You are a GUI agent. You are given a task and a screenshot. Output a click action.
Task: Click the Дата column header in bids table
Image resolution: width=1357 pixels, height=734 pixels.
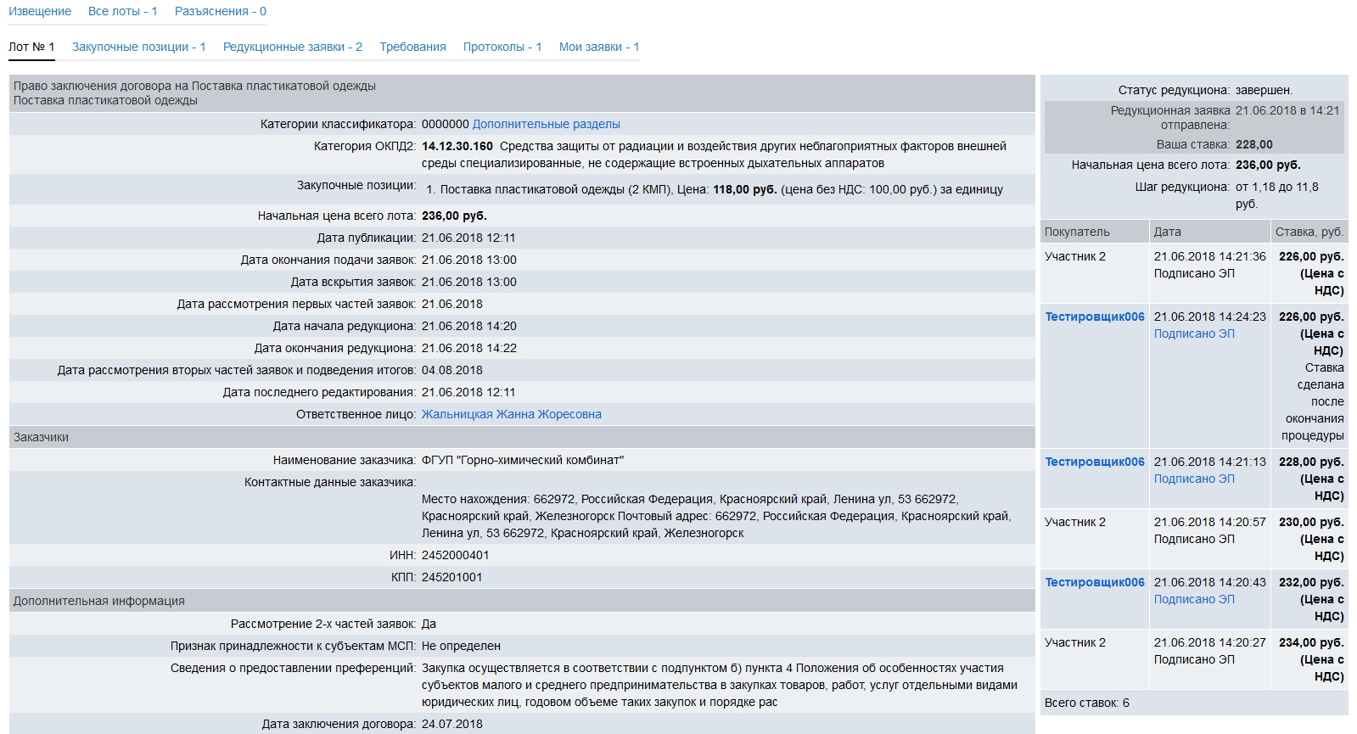click(x=1167, y=232)
